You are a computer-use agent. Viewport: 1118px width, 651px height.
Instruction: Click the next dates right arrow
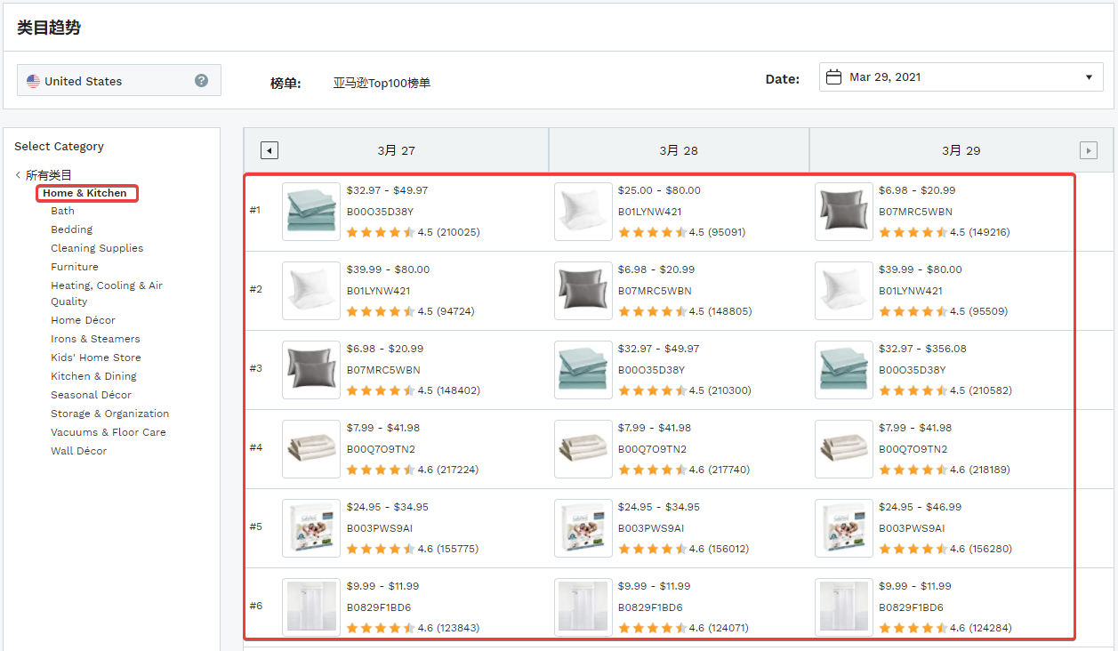pyautogui.click(x=1088, y=150)
